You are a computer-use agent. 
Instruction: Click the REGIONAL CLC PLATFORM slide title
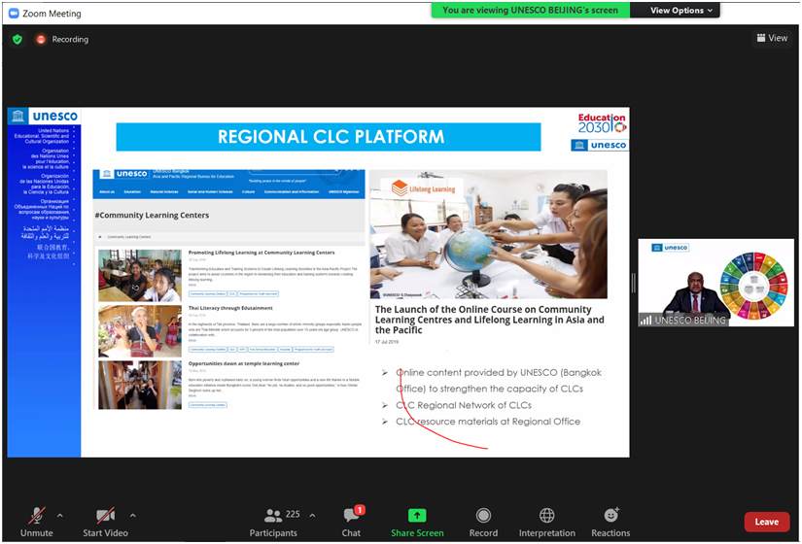pyautogui.click(x=329, y=137)
